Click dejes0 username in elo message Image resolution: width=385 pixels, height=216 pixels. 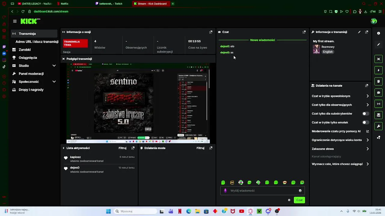[225, 46]
